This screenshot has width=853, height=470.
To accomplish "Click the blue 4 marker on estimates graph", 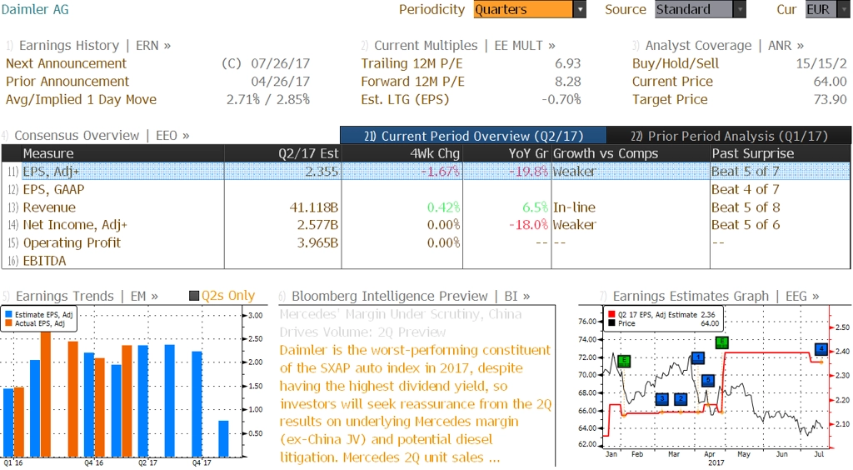I will (x=821, y=348).
